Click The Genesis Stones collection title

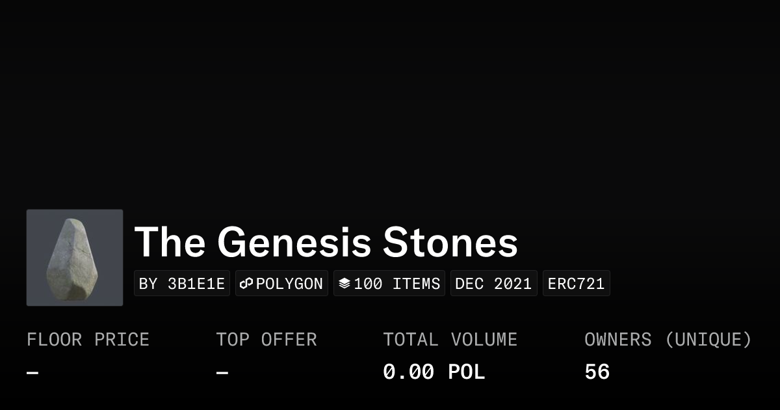click(x=326, y=242)
